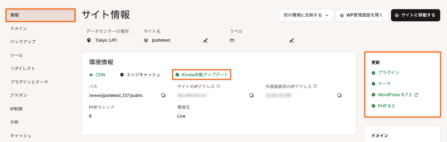Open the プラグイン link under 更新
Image resolution: width=447 pixels, height=142 pixels.
[x=389, y=73]
